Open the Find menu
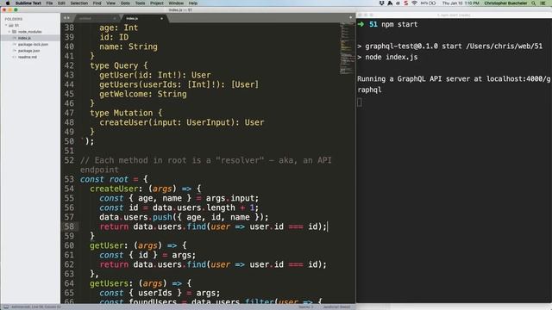The image size is (552, 310). click(97, 3)
